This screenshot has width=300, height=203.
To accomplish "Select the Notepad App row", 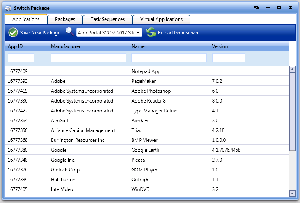I will [x=147, y=71].
